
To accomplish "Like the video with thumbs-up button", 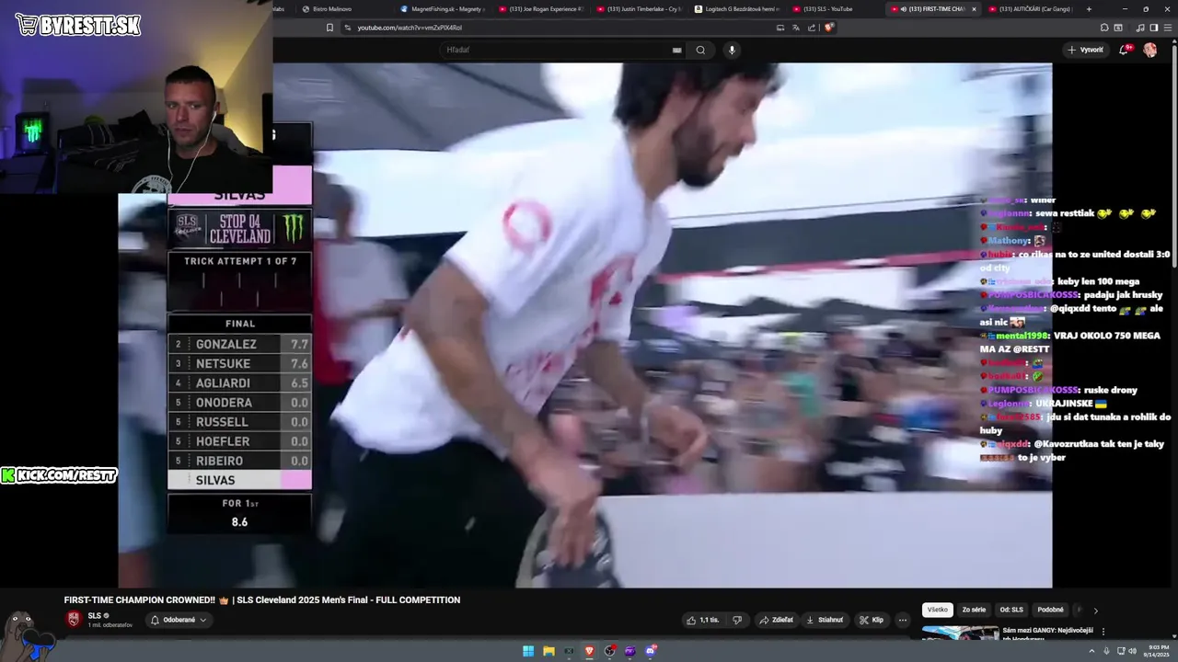I will (702, 620).
